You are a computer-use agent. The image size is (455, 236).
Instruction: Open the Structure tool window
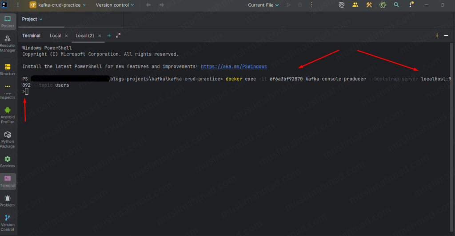click(x=8, y=70)
